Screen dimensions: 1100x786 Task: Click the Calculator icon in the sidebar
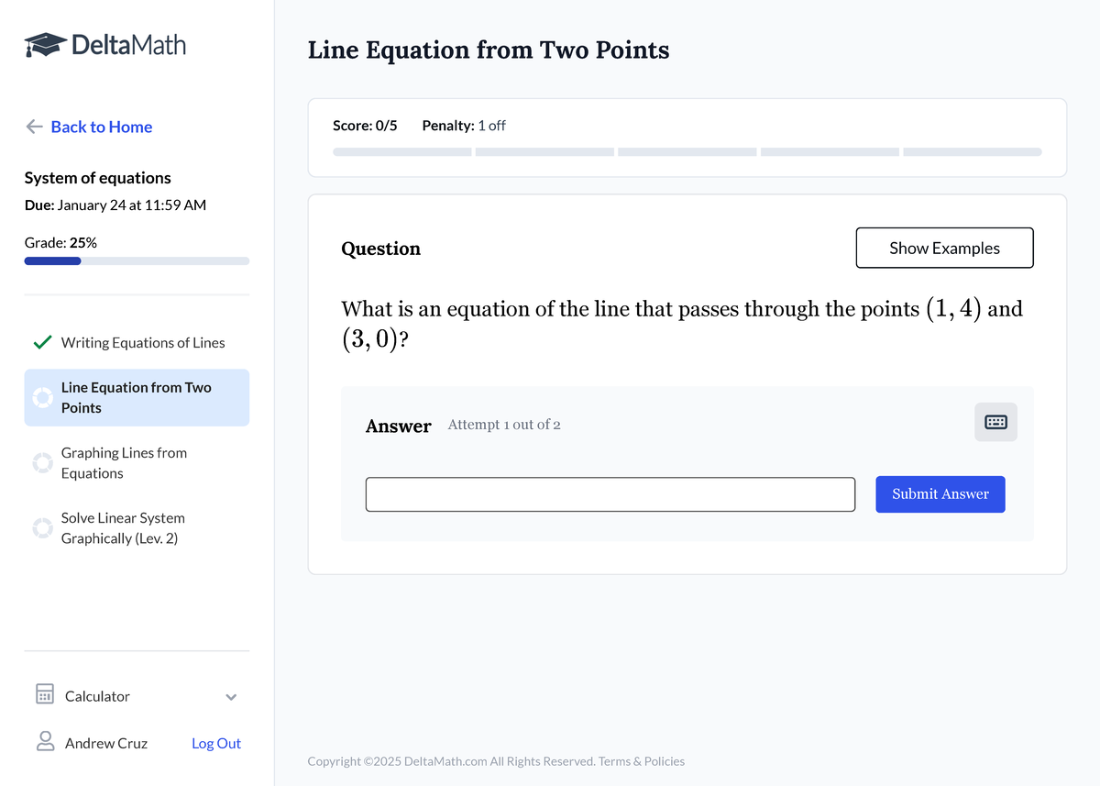44,694
